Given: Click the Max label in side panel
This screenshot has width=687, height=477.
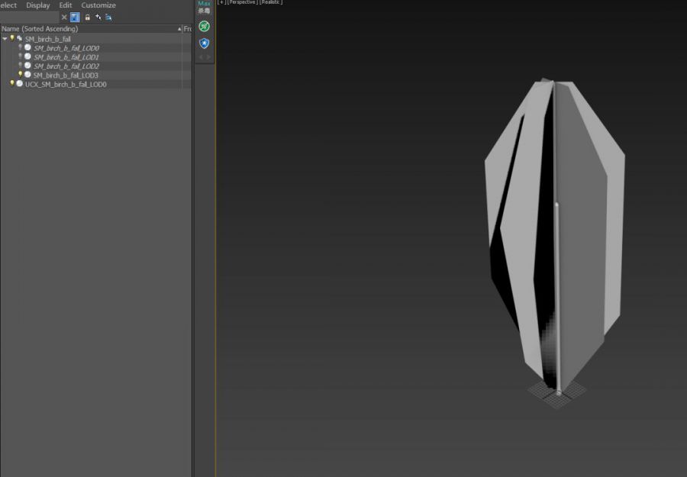Looking at the screenshot, I should [204, 3].
